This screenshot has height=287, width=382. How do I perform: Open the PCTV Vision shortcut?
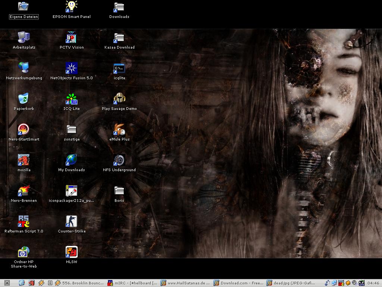click(71, 38)
